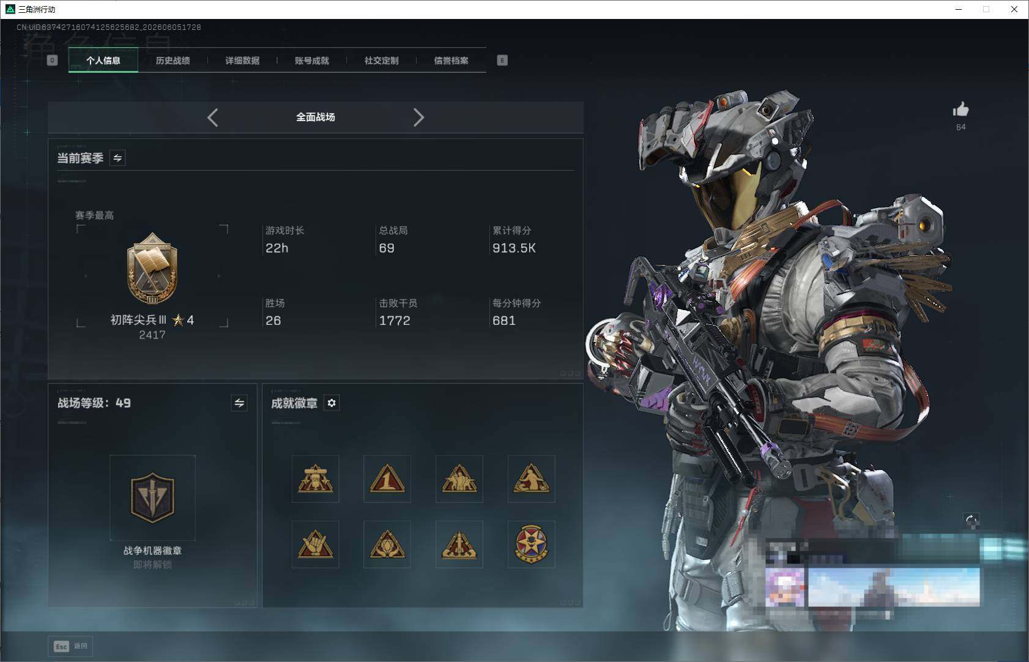Screen dimensions: 1029x662
Task: Click the E key next-tab icon
Action: pyautogui.click(x=502, y=60)
